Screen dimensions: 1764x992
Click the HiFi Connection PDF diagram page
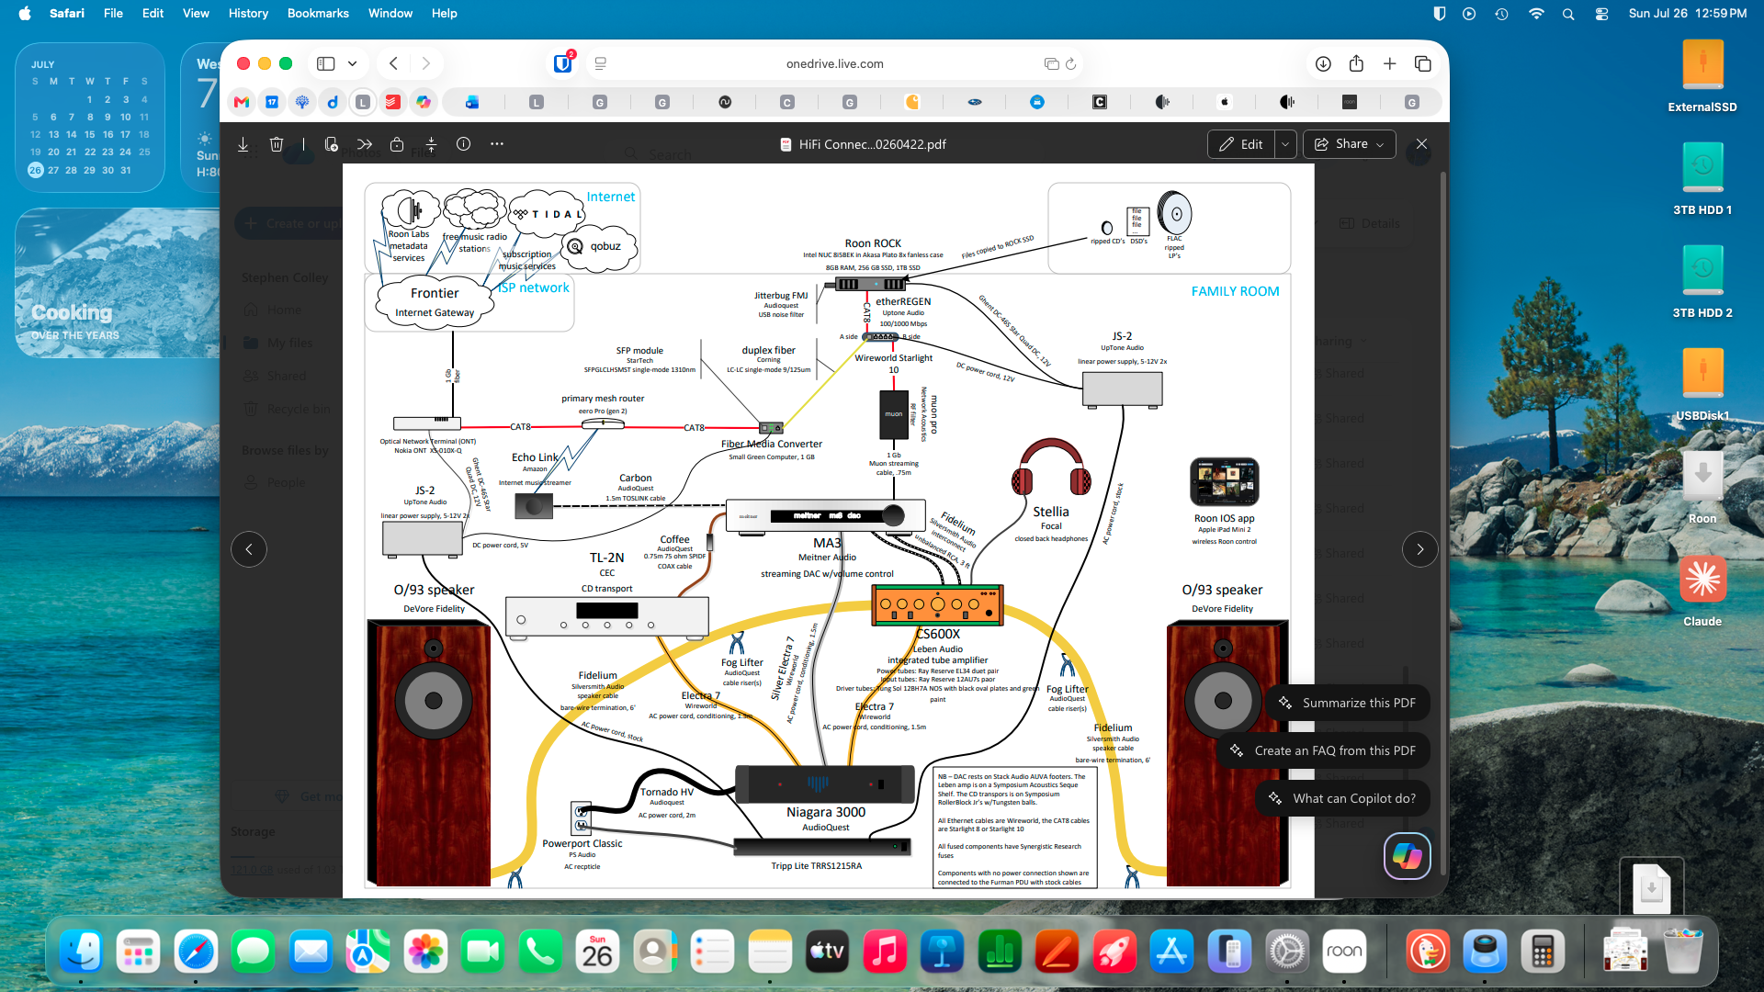click(828, 531)
